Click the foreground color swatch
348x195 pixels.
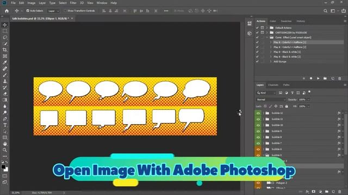3,167
